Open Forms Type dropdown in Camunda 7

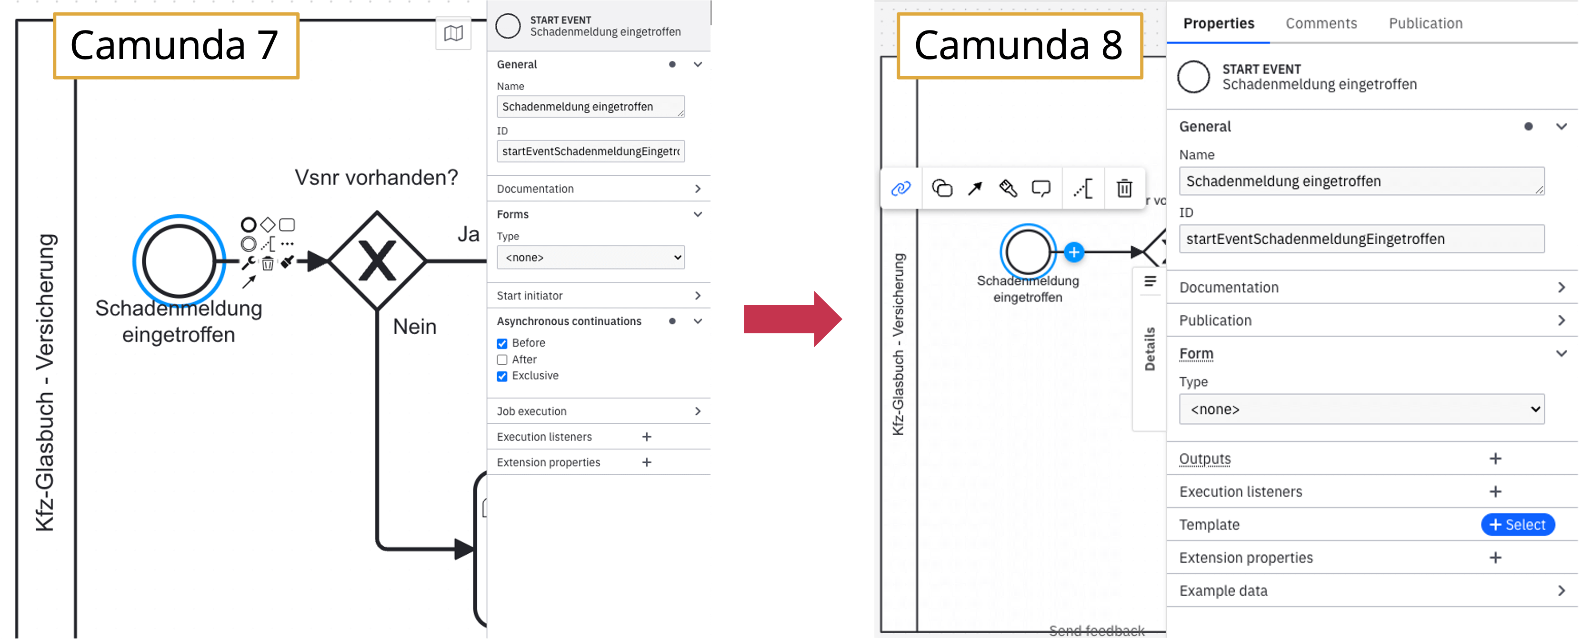590,258
